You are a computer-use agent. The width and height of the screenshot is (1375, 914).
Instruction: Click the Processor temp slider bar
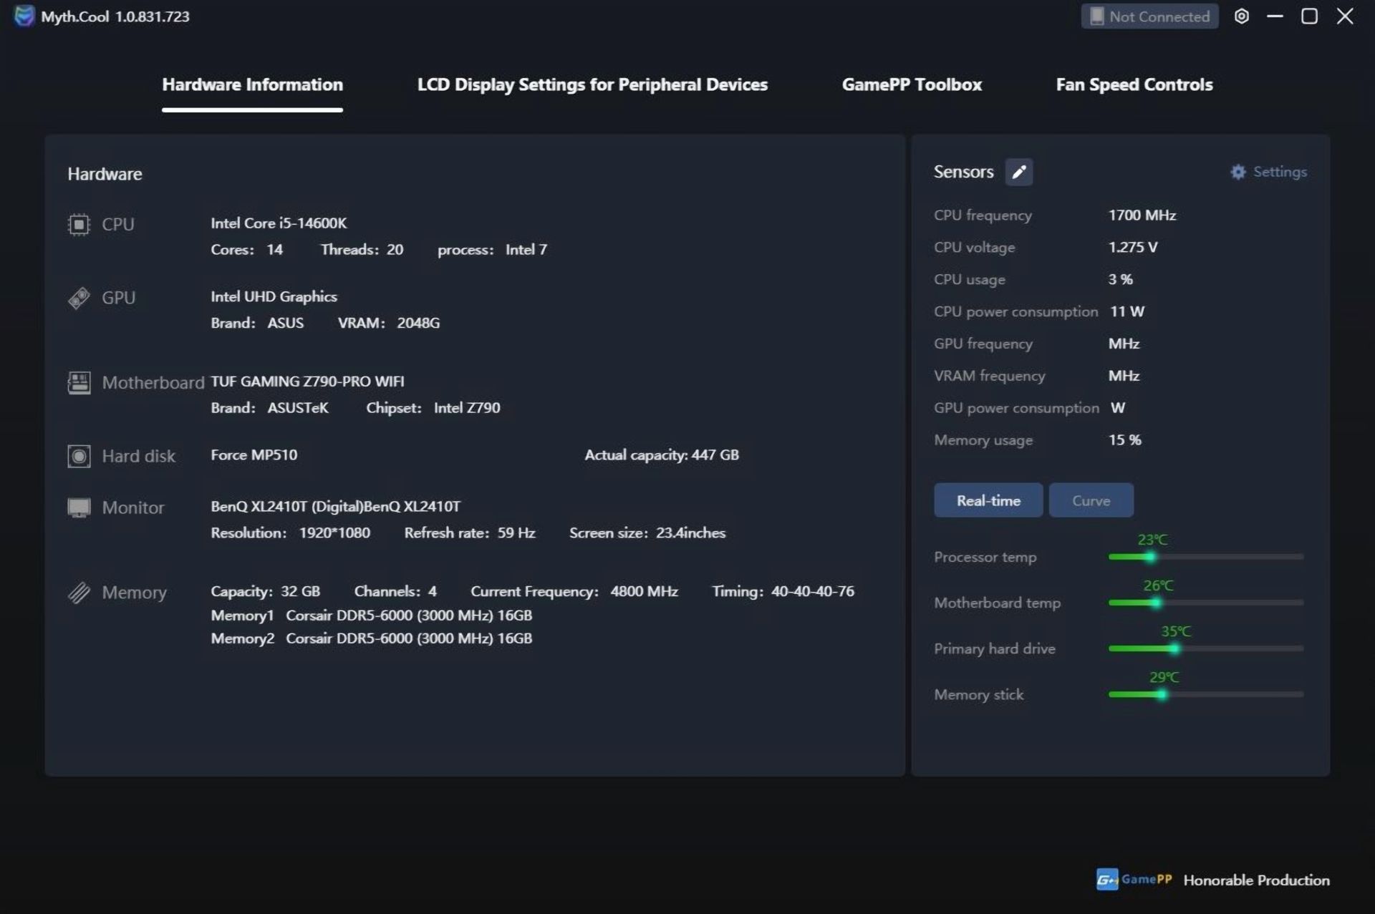(1205, 557)
